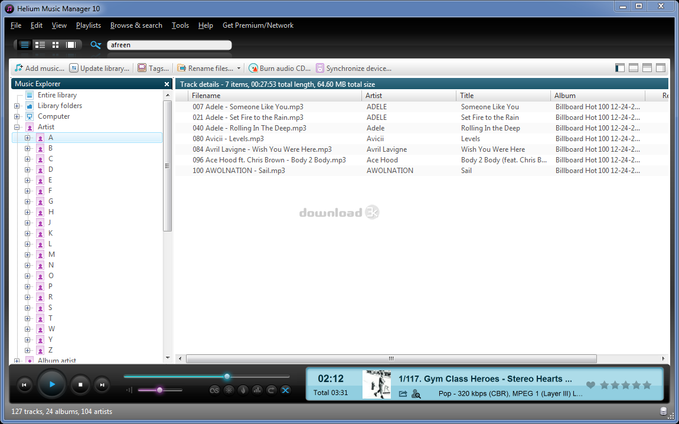Collapse the Artist tree node
This screenshot has width=679, height=424.
[17, 127]
